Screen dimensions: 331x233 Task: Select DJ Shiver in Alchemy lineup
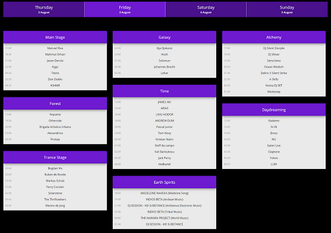tap(274, 54)
